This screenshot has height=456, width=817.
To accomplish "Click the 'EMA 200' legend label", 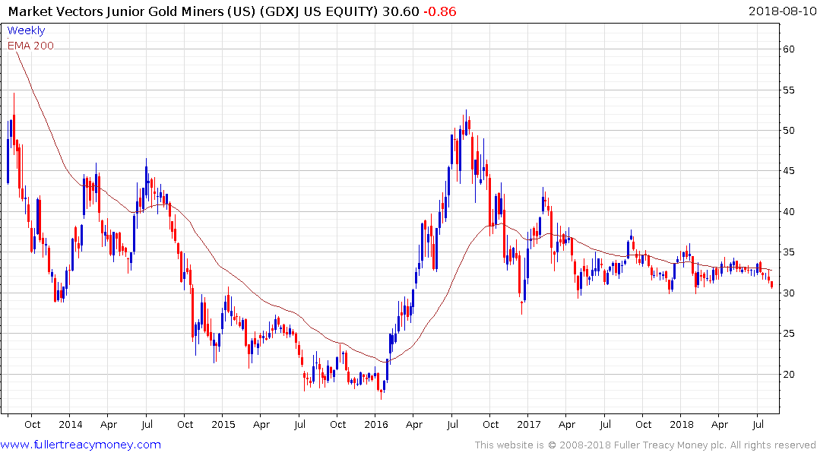I will click(x=30, y=46).
